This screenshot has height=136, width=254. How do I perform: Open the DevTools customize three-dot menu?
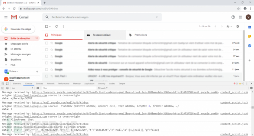point(247,84)
